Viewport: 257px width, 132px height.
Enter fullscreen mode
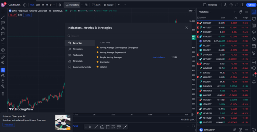coord(237,5)
